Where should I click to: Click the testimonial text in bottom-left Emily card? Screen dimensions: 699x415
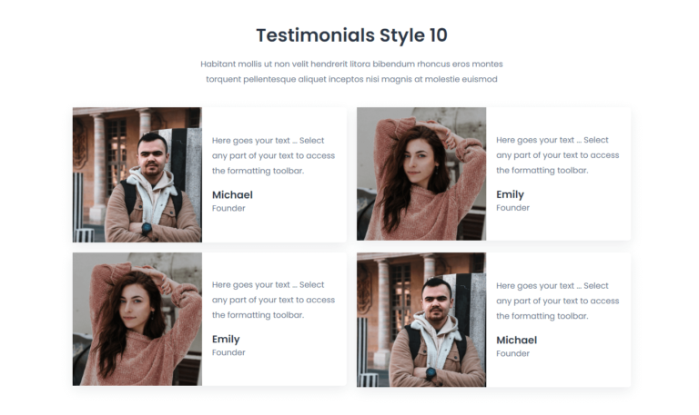[273, 300]
